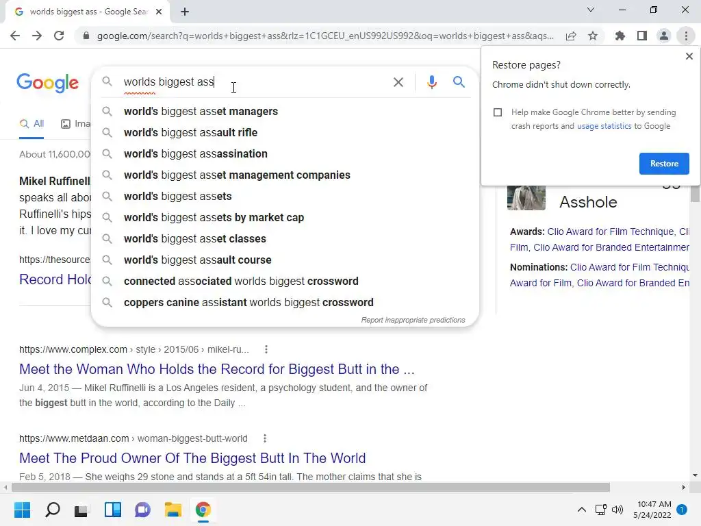701x526 pixels.
Task: Open File Explorer from the taskbar
Action: coord(173,510)
